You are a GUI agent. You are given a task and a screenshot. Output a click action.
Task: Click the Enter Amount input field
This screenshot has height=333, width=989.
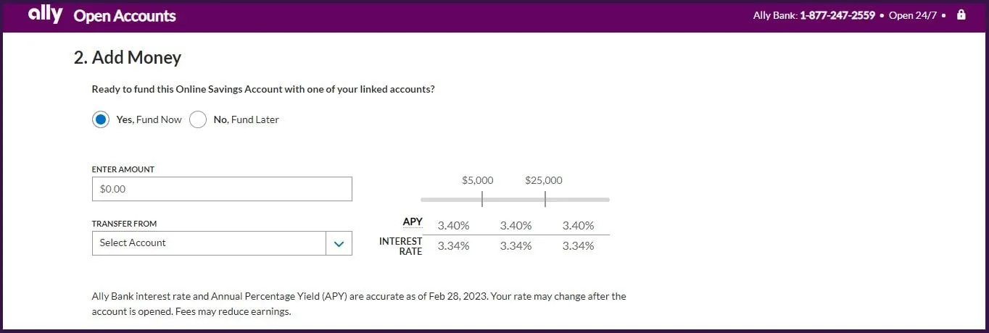(x=222, y=189)
